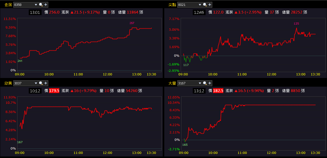Click the change ▲21.5 (+9.17%) value

point(85,12)
